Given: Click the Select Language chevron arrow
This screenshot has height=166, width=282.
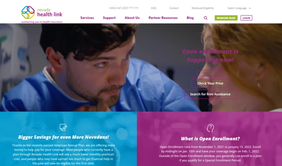Looking at the screenshot, I should [x=250, y=8].
